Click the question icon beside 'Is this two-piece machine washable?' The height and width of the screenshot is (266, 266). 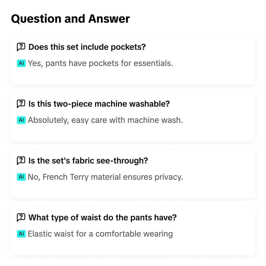coord(21,104)
